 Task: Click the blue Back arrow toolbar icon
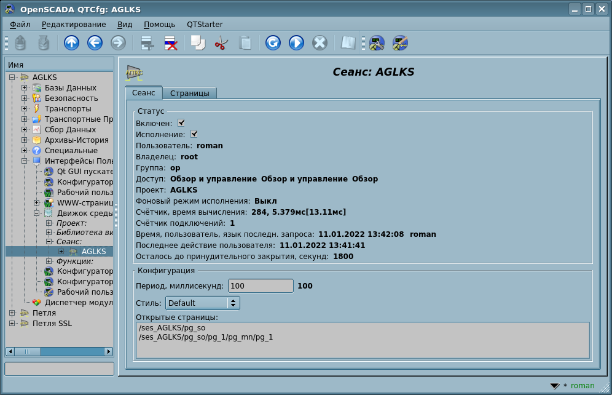(x=95, y=42)
